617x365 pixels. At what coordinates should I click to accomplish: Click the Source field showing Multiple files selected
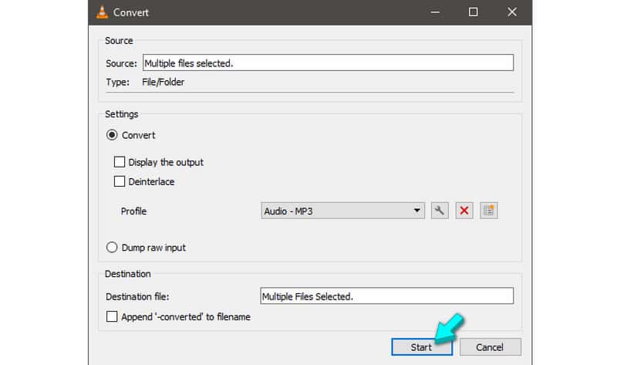pos(329,63)
